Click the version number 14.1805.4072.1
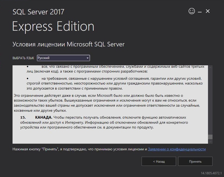This screenshot has width=224, height=177. (211, 173)
